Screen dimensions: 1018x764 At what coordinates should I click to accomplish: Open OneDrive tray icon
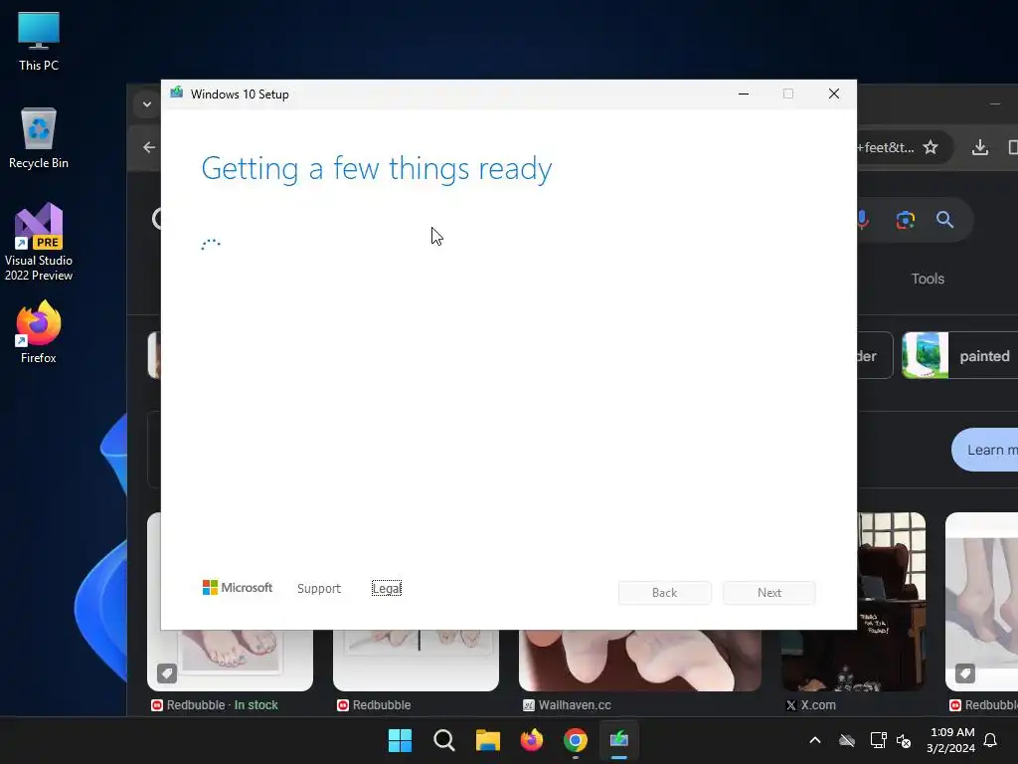(x=847, y=740)
